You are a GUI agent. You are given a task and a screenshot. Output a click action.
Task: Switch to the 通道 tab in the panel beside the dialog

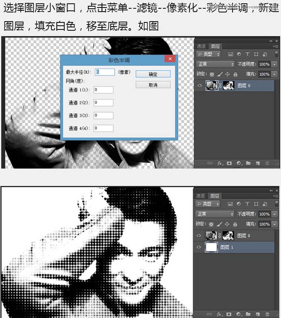pyautogui.click(x=201, y=46)
